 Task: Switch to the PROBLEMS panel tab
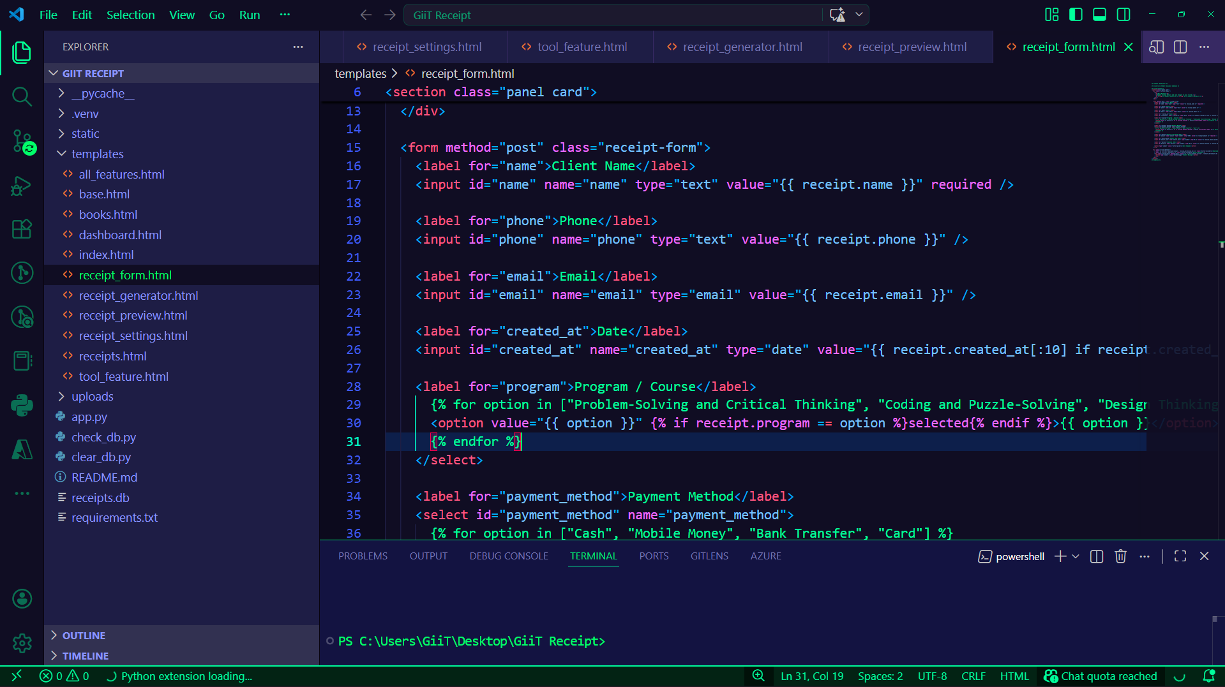363,556
